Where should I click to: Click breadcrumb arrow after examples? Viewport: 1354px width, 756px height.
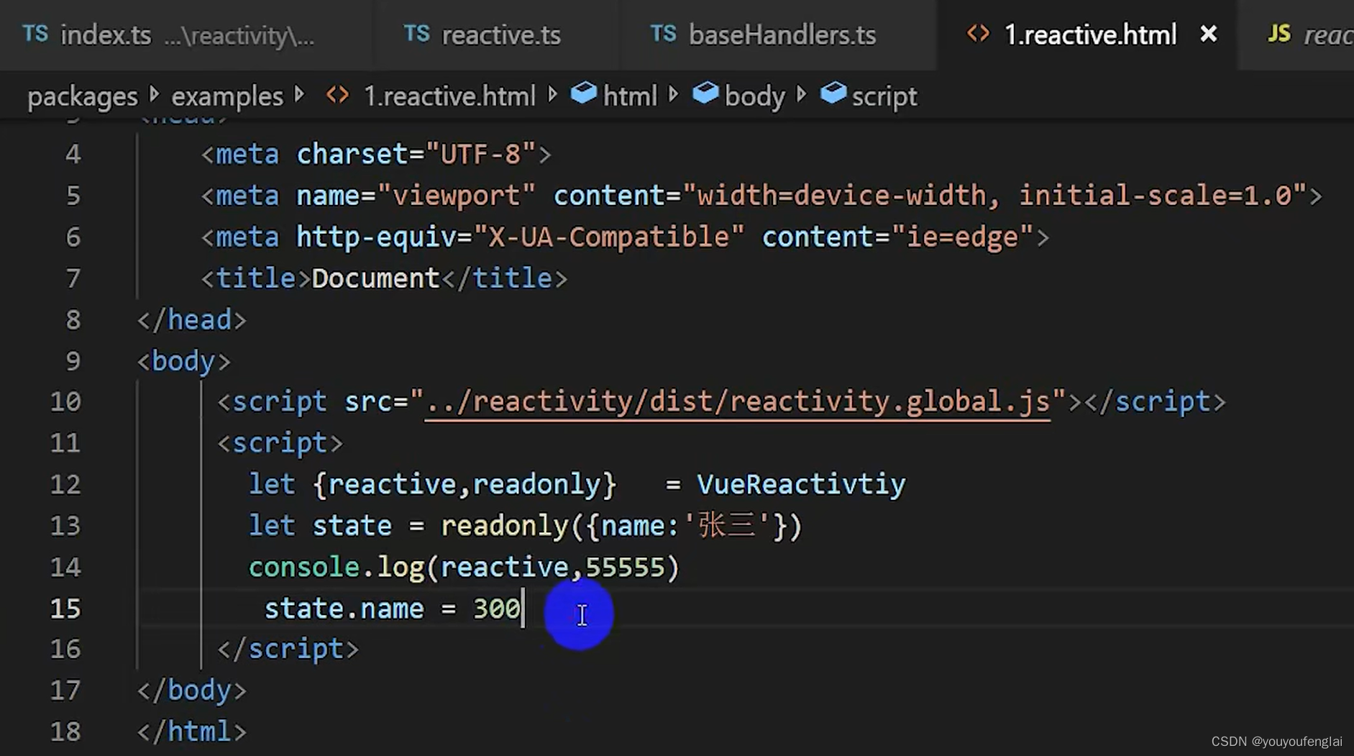point(300,94)
